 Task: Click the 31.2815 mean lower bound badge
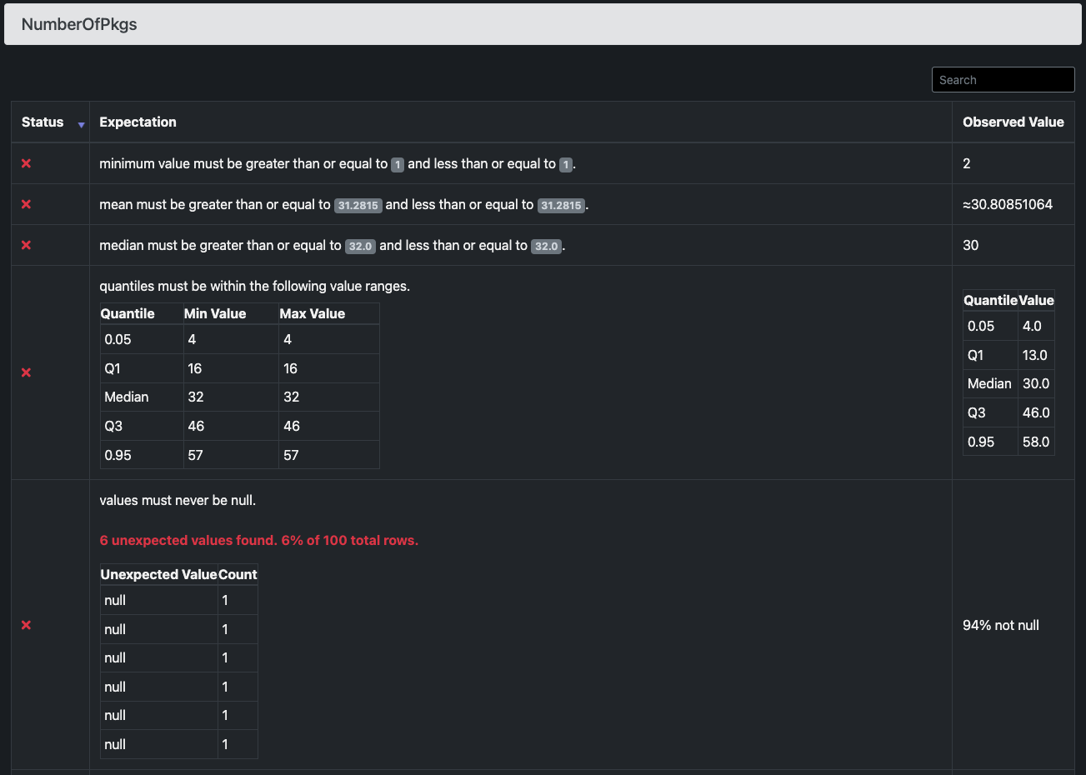pyautogui.click(x=358, y=205)
